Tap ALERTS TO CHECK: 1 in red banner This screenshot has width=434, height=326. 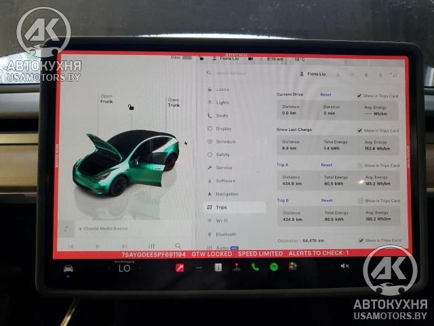pyautogui.click(x=319, y=253)
